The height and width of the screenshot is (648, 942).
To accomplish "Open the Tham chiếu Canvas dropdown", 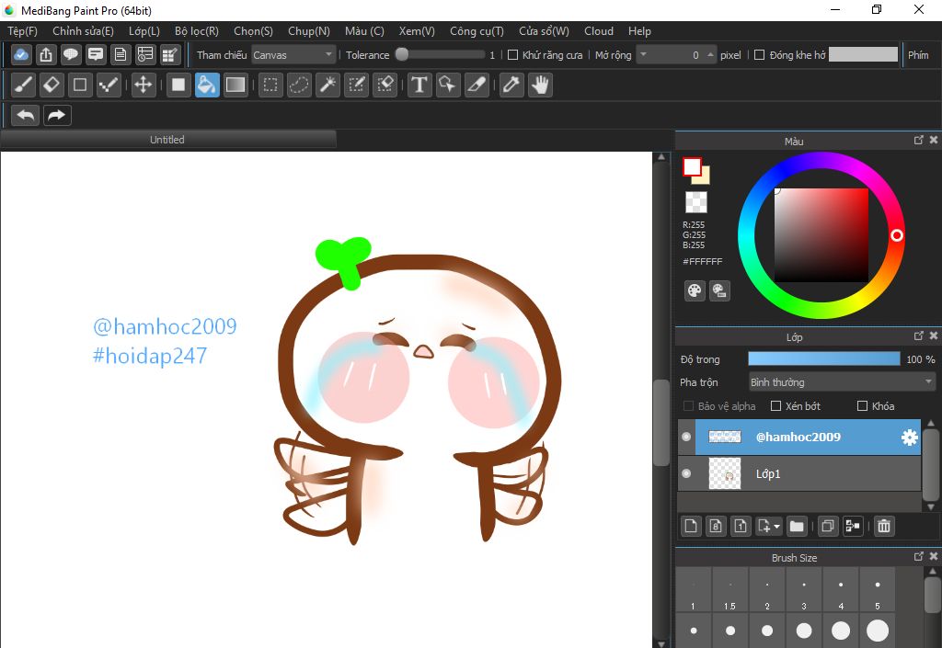I will [x=294, y=55].
